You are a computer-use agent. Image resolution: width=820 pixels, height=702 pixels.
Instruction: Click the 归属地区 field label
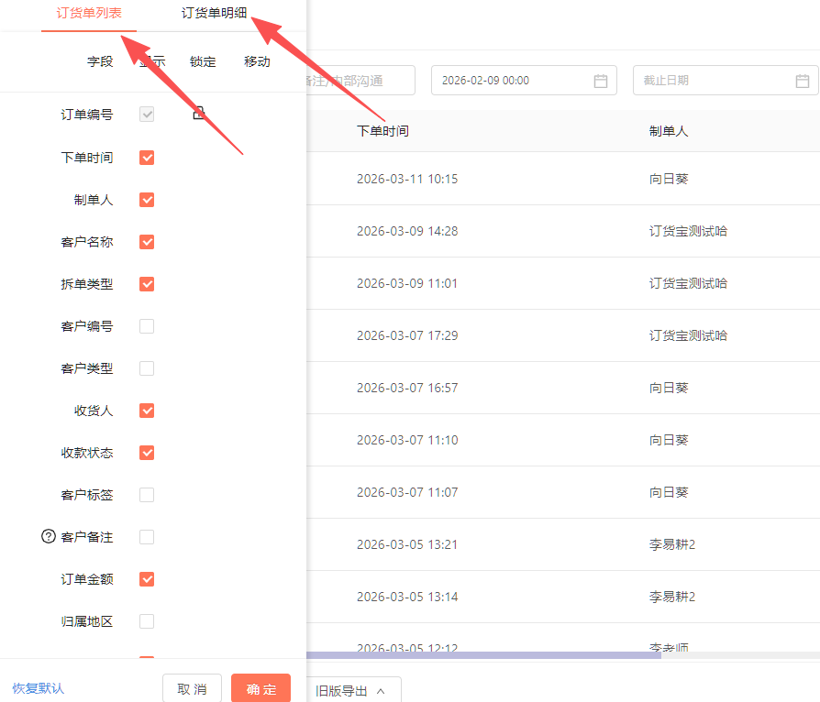tap(87, 621)
